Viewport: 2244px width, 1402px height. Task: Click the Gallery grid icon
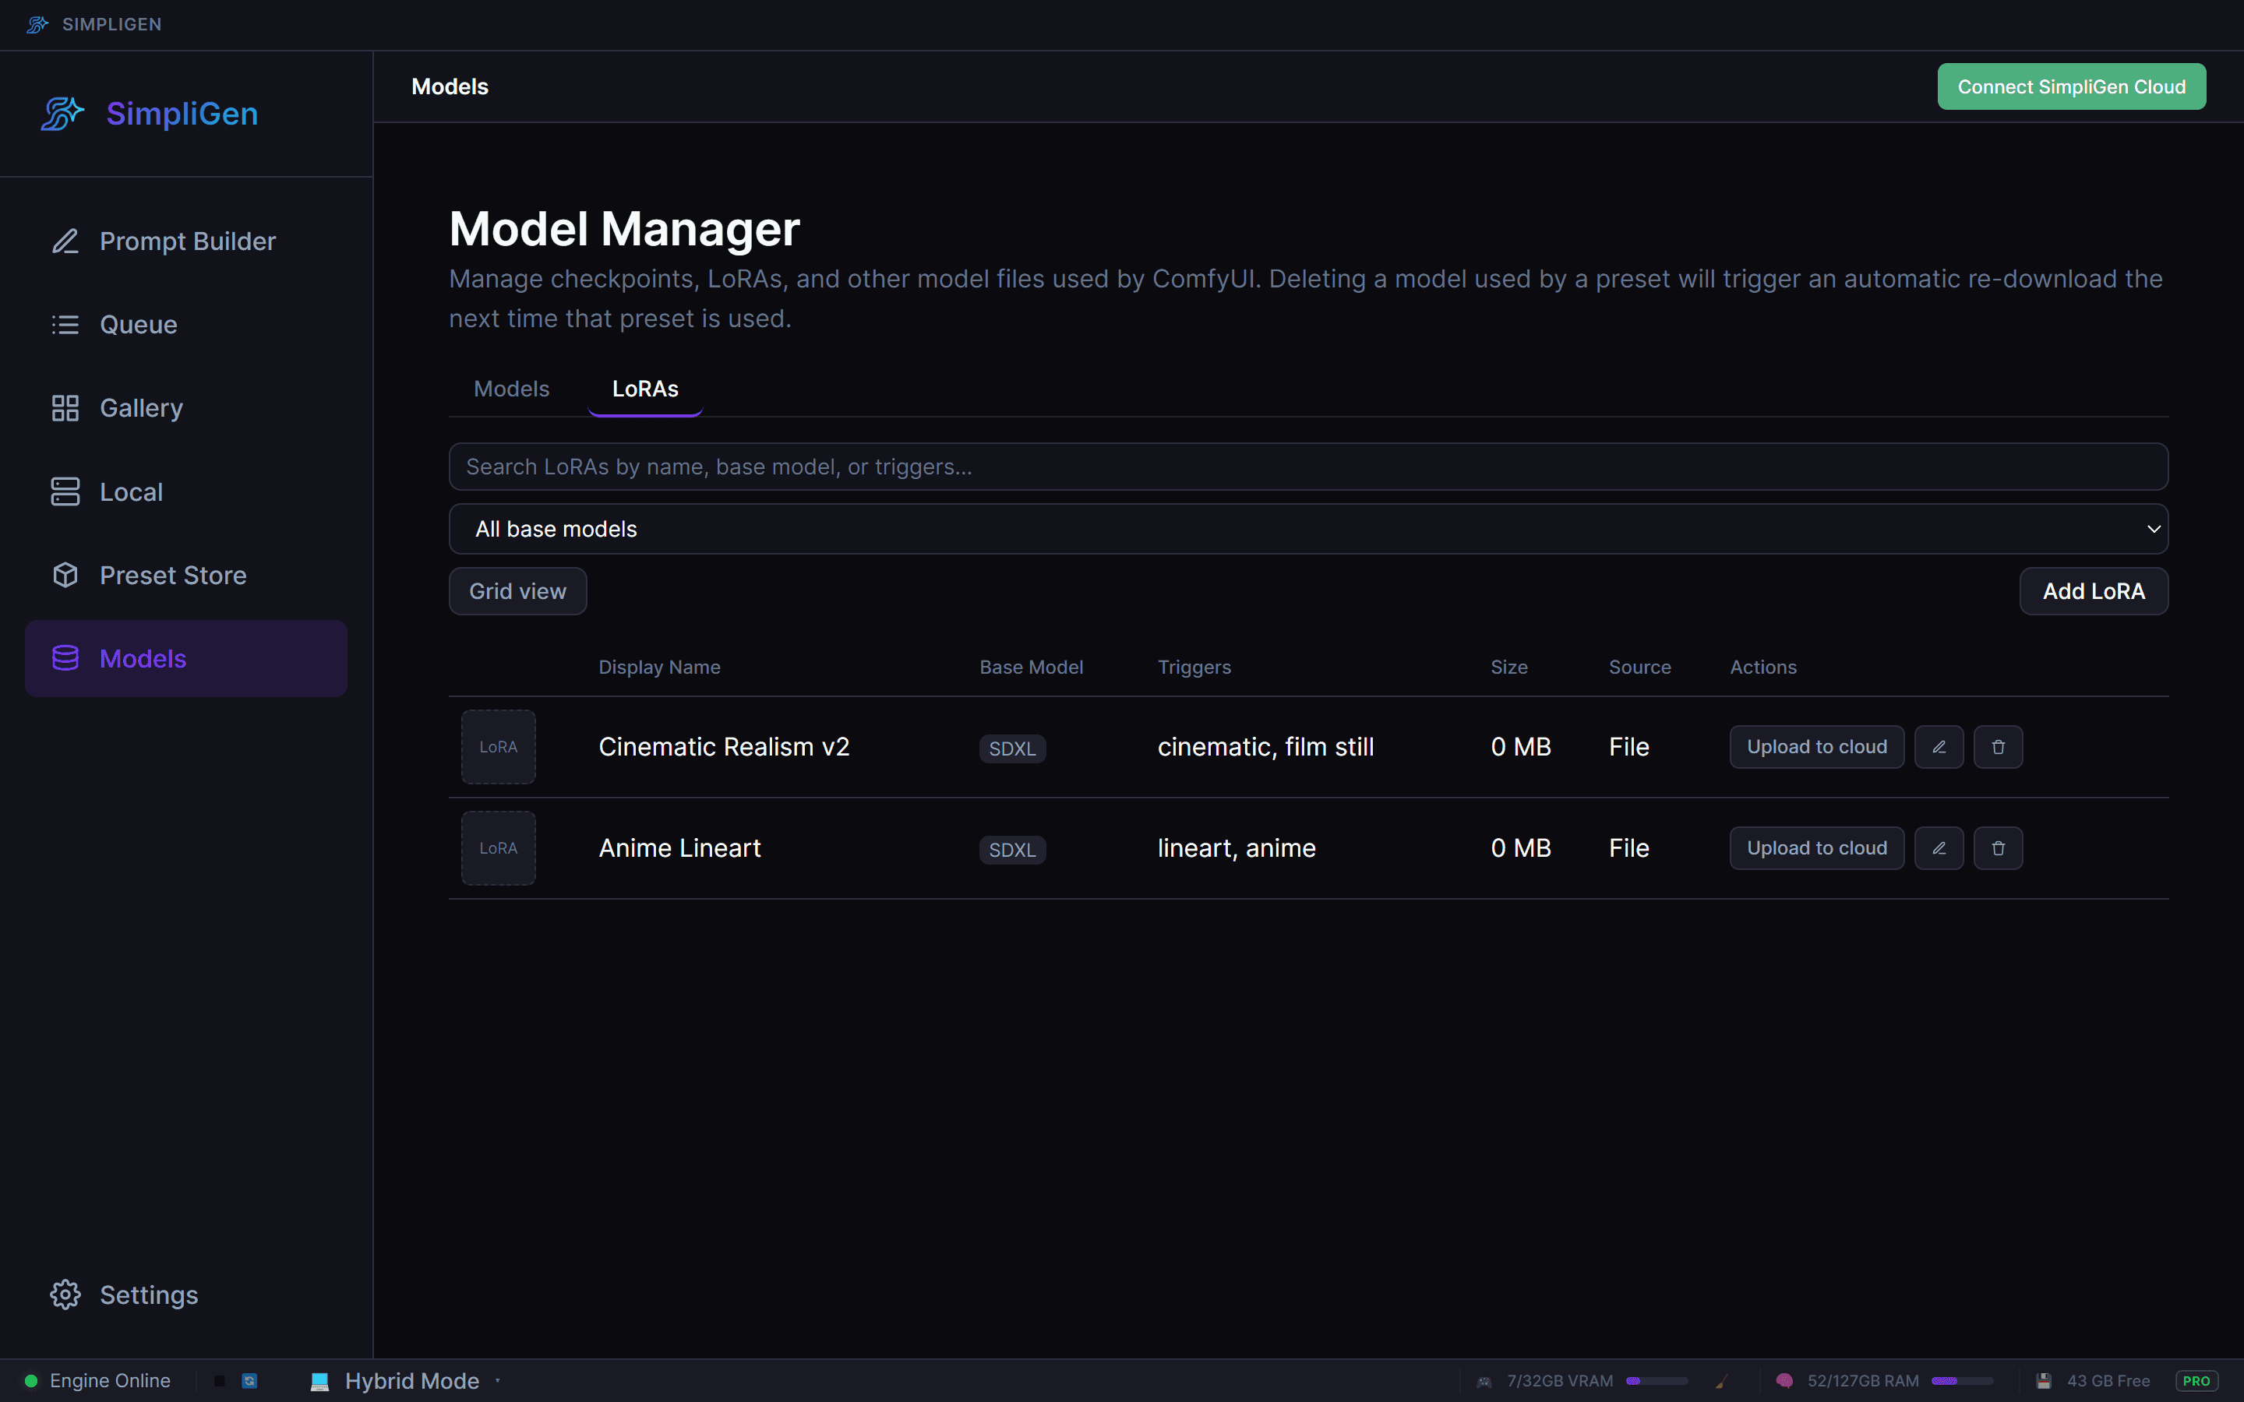coord(65,408)
